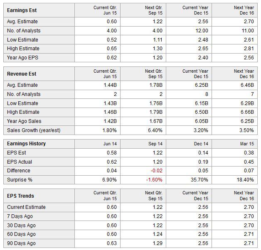
Task: Click the 6.66B High Estimate revenue value
Action: [x=247, y=112]
